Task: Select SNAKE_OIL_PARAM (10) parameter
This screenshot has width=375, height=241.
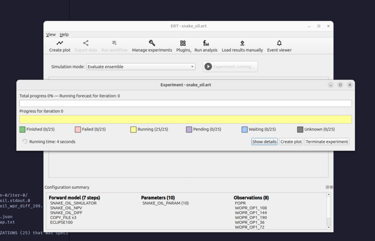Action: click(166, 203)
